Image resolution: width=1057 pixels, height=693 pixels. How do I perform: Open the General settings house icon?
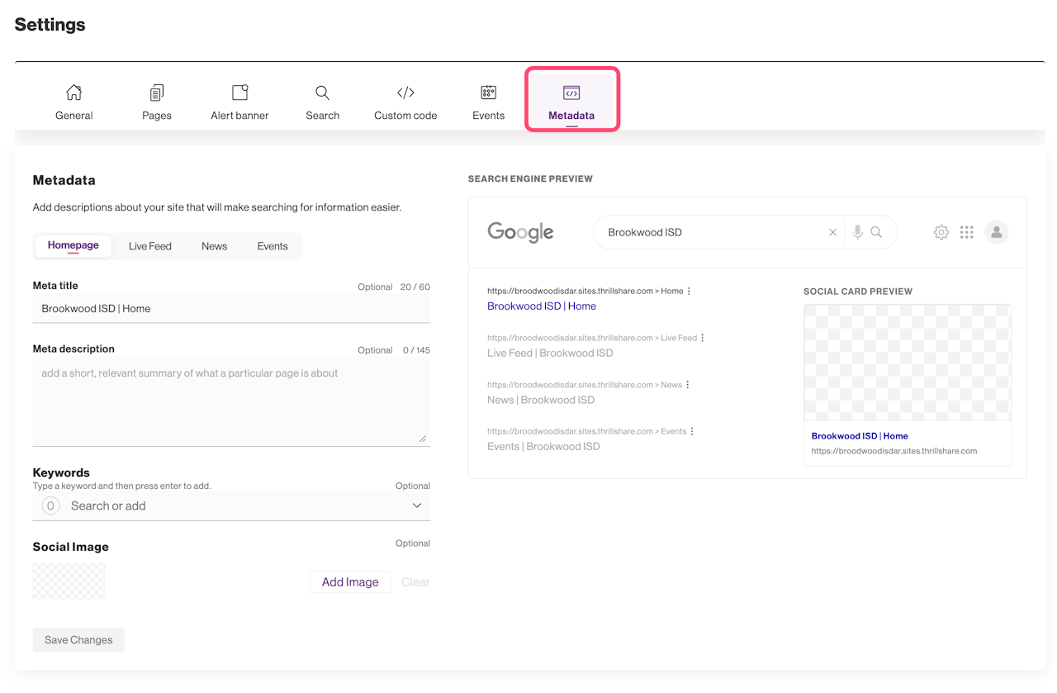[x=73, y=93]
